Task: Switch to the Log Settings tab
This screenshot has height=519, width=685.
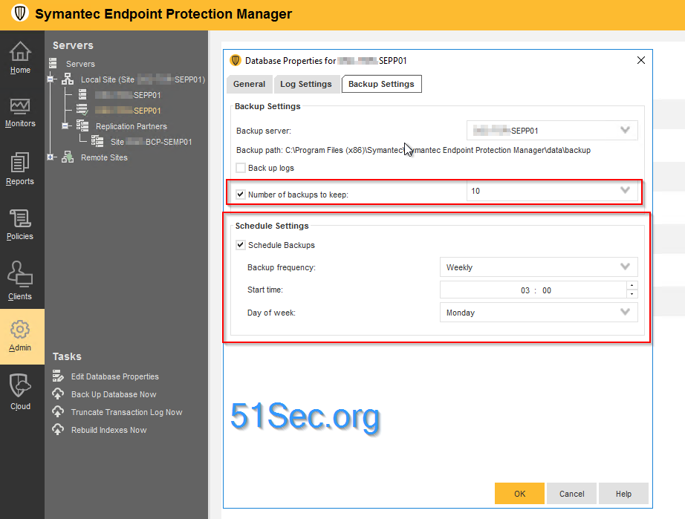Action: [x=306, y=84]
